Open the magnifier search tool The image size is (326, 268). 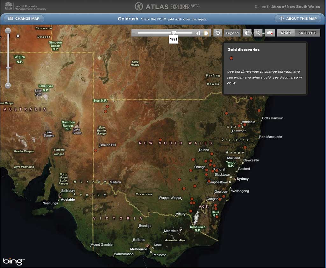tap(258, 33)
